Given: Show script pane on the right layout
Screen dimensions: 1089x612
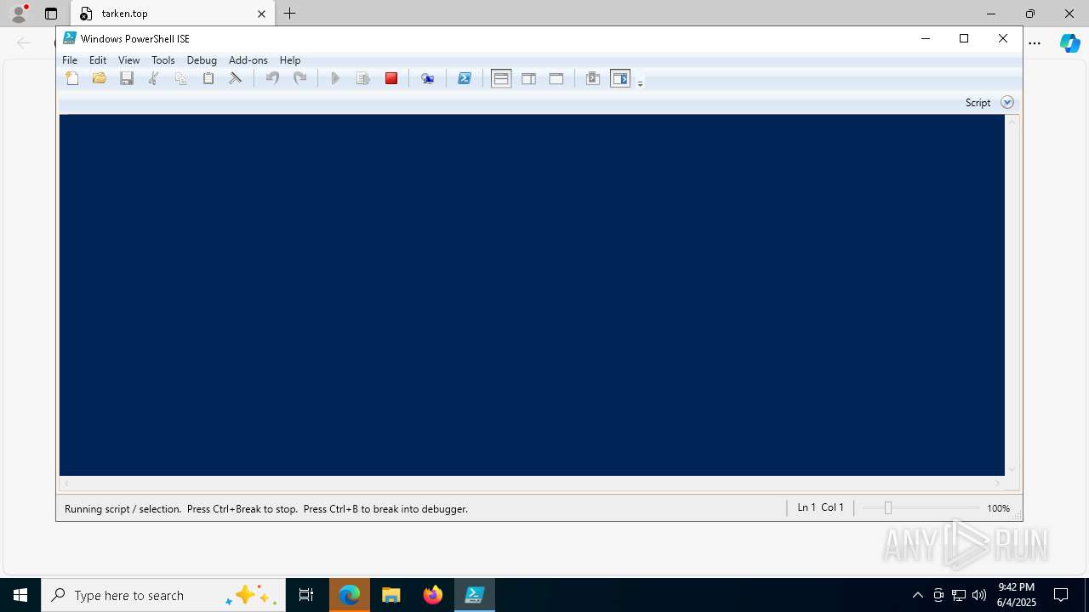Looking at the screenshot, I should click(528, 78).
